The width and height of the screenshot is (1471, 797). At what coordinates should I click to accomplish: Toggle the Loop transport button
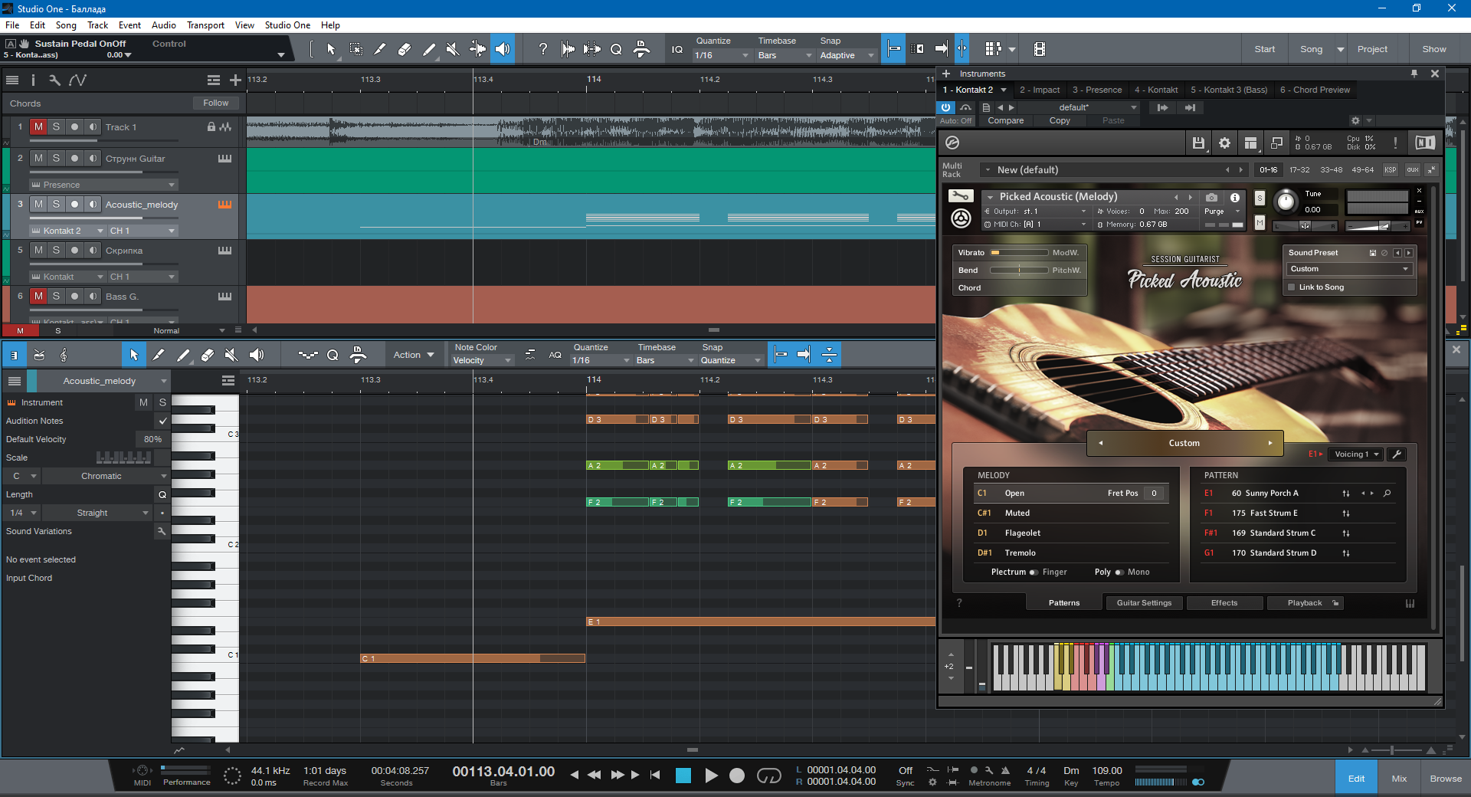(x=768, y=776)
